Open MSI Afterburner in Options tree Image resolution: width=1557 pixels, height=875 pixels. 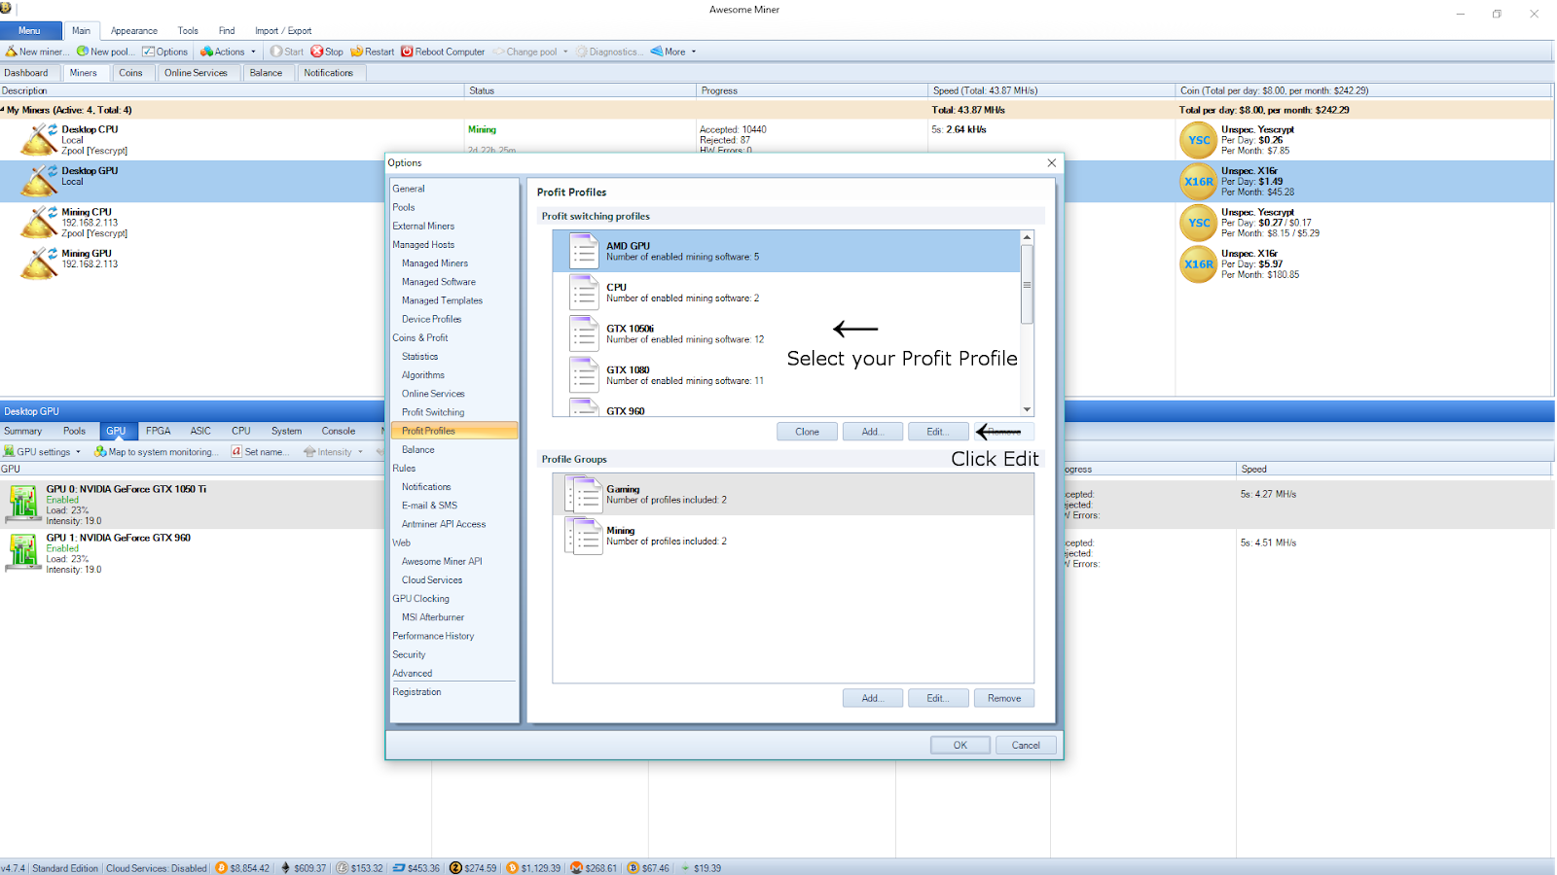[433, 617]
